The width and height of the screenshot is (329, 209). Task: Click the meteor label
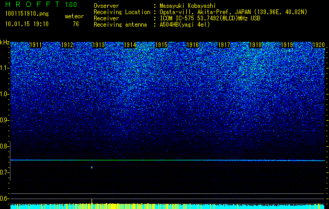coord(74,16)
